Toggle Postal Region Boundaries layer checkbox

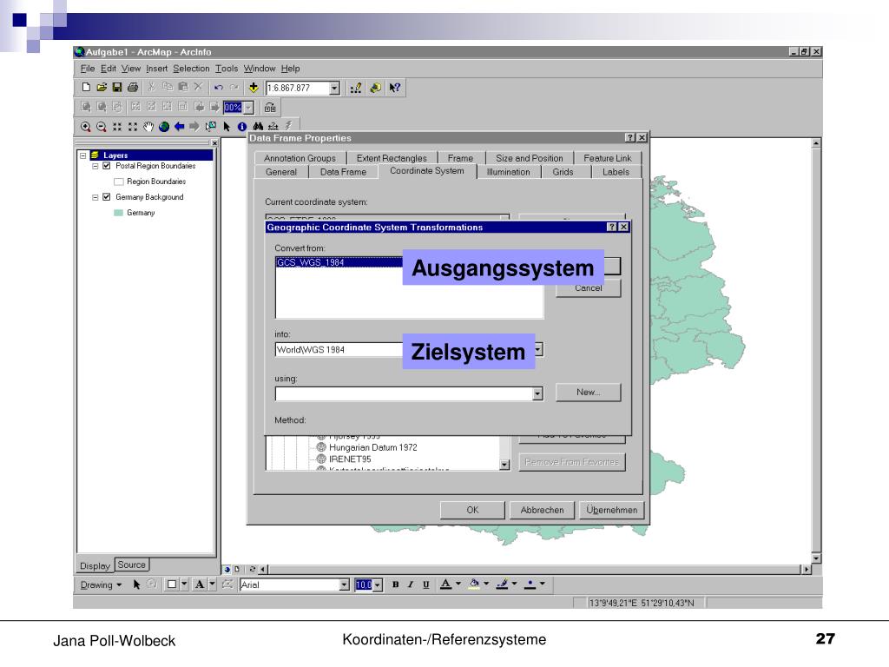coord(107,166)
